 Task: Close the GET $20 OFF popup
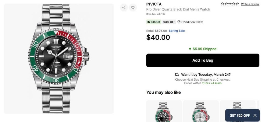(x=255, y=115)
